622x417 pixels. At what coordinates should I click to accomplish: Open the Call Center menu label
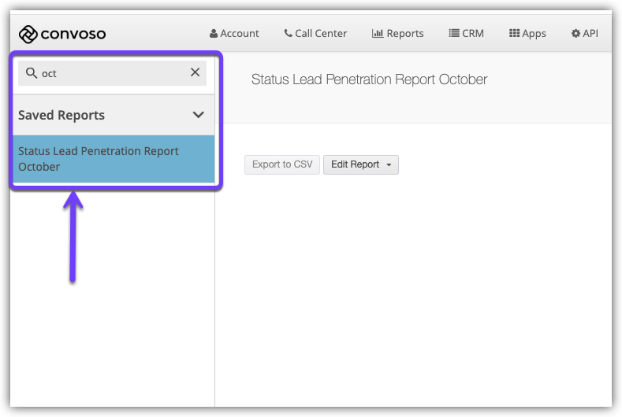tap(322, 34)
